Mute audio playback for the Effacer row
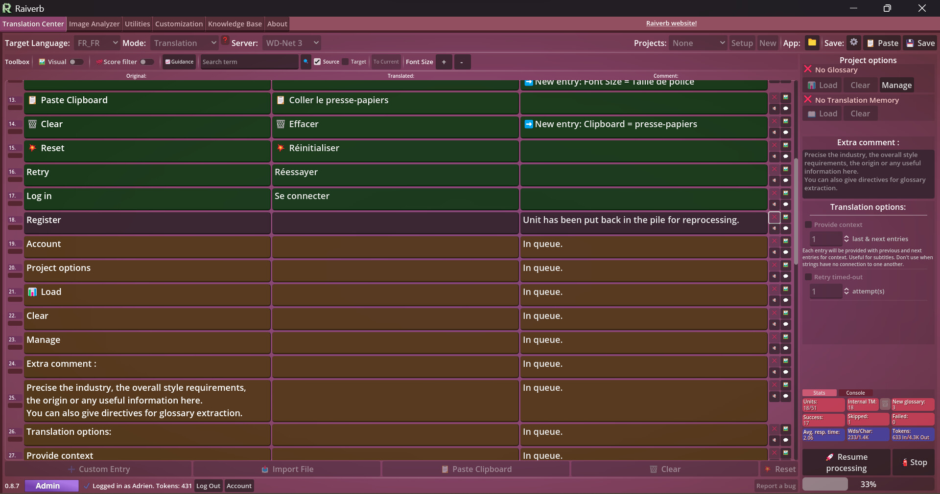The image size is (940, 494). (774, 133)
